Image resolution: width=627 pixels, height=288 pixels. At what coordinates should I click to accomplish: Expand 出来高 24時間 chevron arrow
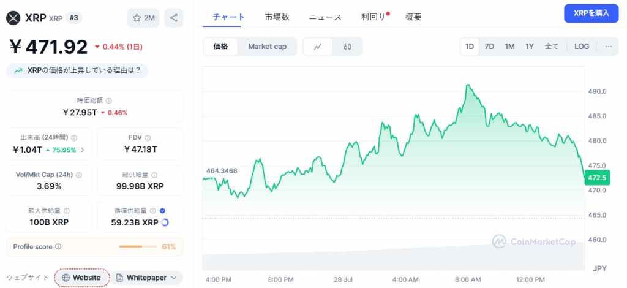coord(83,150)
